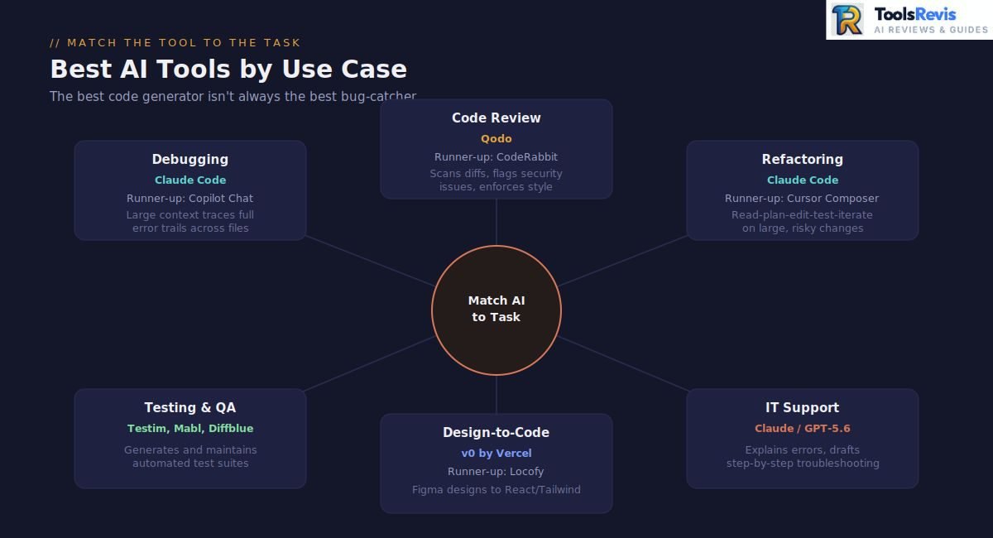Click 'Read-plan-edit-test-iterate' description

pos(803,222)
